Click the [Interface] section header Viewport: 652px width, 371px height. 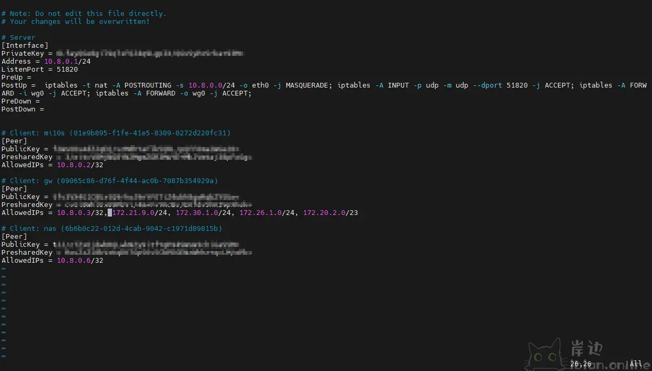[x=25, y=45]
